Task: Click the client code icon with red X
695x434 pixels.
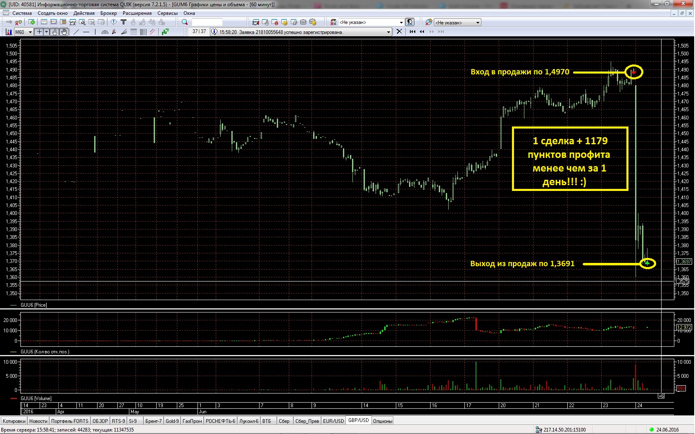Action: [x=333, y=22]
